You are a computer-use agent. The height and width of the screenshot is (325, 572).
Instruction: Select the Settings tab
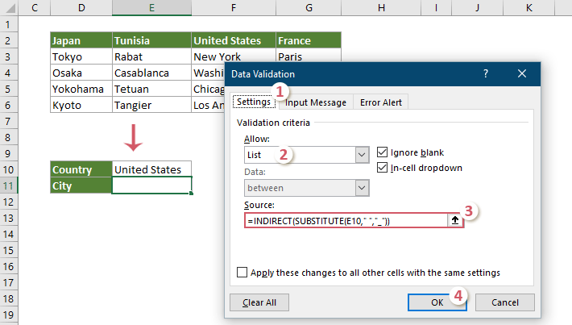pos(253,102)
